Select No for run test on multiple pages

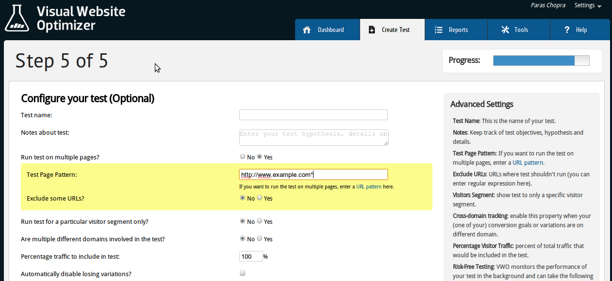click(243, 156)
